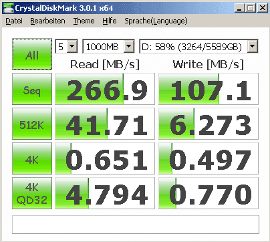Open the Hilfe menu
The image size is (270, 242).
(x=110, y=21)
